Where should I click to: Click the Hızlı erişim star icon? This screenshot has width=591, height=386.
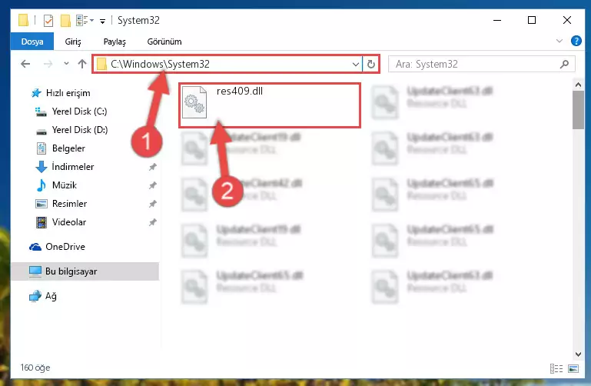[36, 93]
